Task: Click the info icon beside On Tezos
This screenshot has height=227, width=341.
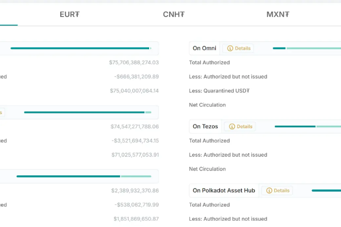Action: pos(232,126)
